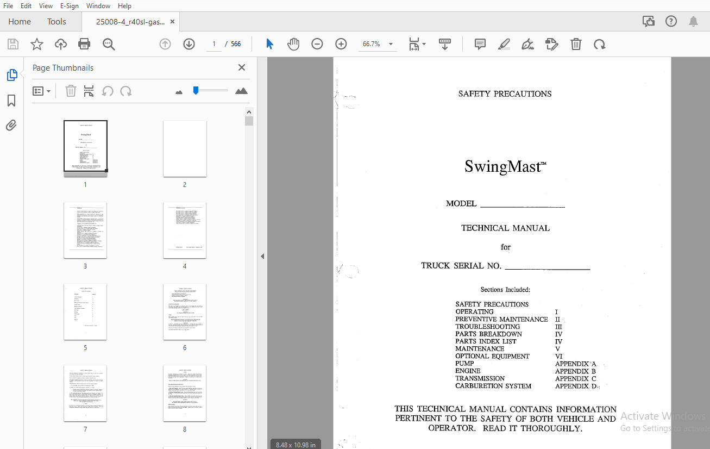Open the File menu
Screen dimensions: 710x449
coord(8,5)
